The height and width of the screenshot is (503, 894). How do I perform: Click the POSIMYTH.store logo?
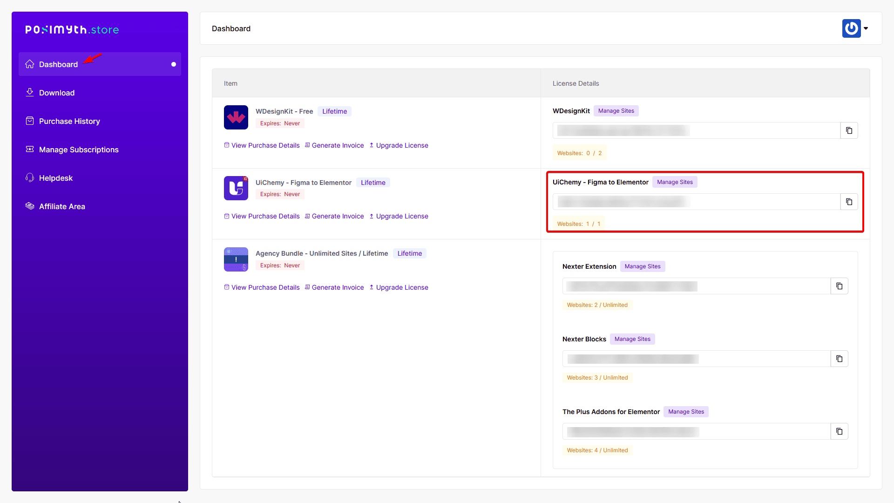coord(72,30)
